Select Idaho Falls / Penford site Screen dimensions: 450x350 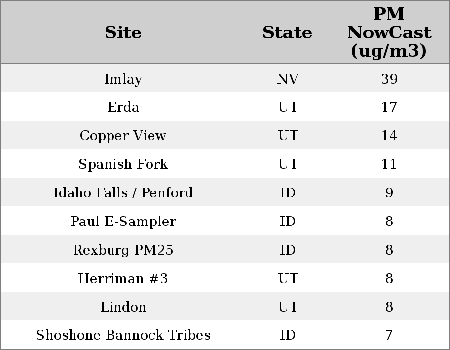123,192
